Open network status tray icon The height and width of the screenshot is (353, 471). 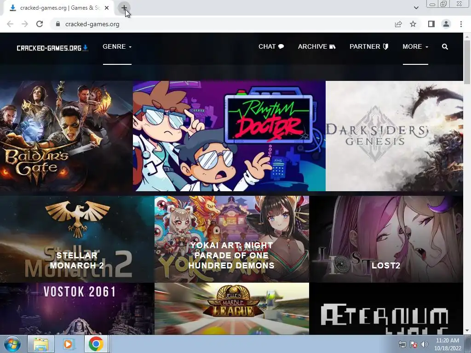point(402,344)
